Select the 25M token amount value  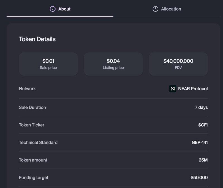tap(203, 160)
